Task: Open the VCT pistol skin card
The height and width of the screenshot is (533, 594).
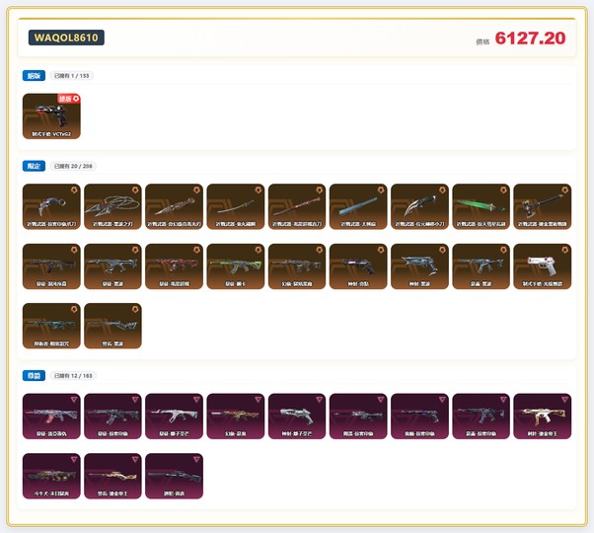Action: [x=51, y=116]
